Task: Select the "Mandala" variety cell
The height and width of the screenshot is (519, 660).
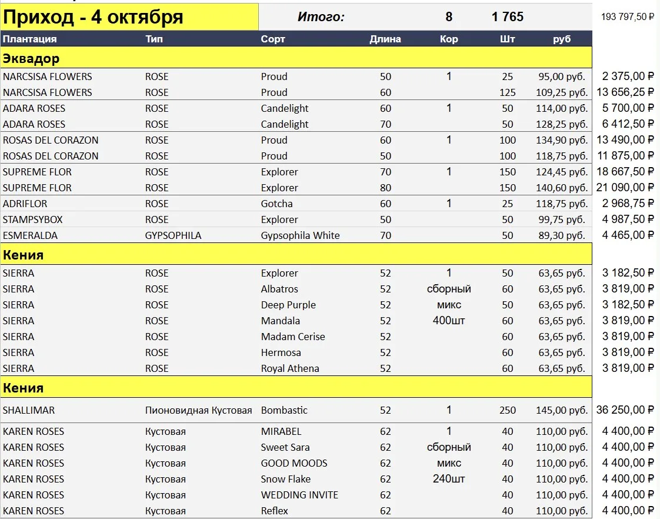Action: coord(281,321)
